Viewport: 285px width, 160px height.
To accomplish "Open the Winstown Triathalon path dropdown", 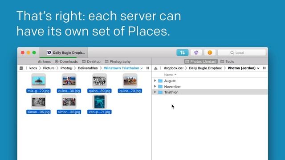I will 123,68.
